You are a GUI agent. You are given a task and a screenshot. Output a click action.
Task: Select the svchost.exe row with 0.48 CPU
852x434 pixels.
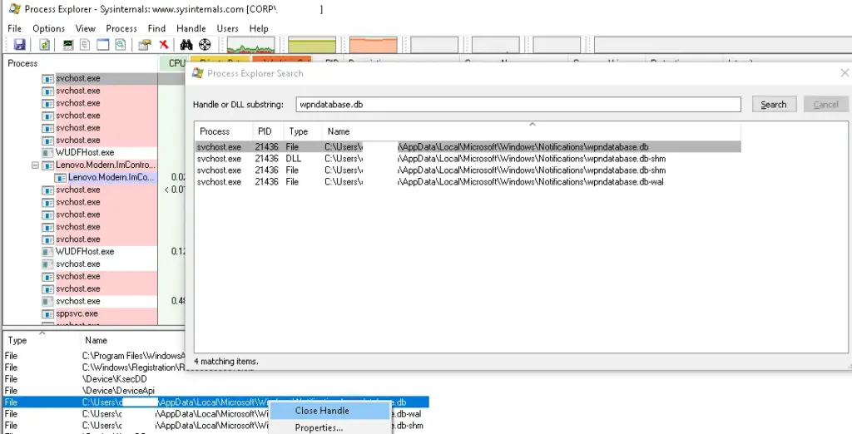point(78,301)
